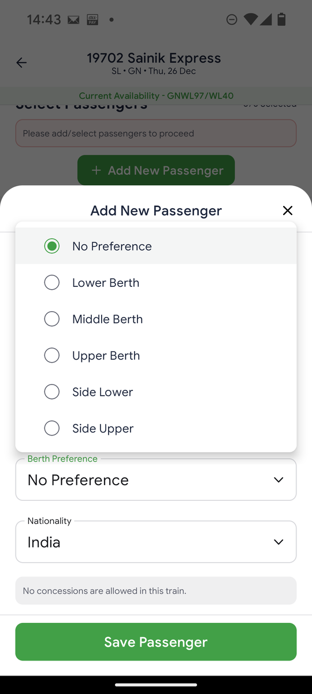Tap the Wi-Fi signal status icon
Screen dimensions: 312x694
(250, 20)
